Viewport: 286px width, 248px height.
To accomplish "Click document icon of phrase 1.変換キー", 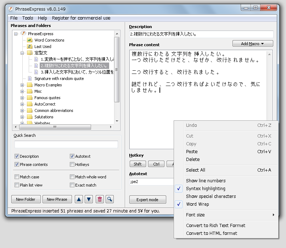I will [x=36, y=59].
